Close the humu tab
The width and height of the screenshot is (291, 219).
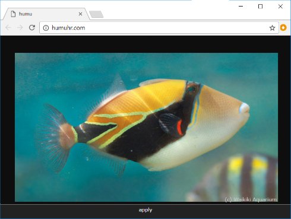click(x=80, y=14)
